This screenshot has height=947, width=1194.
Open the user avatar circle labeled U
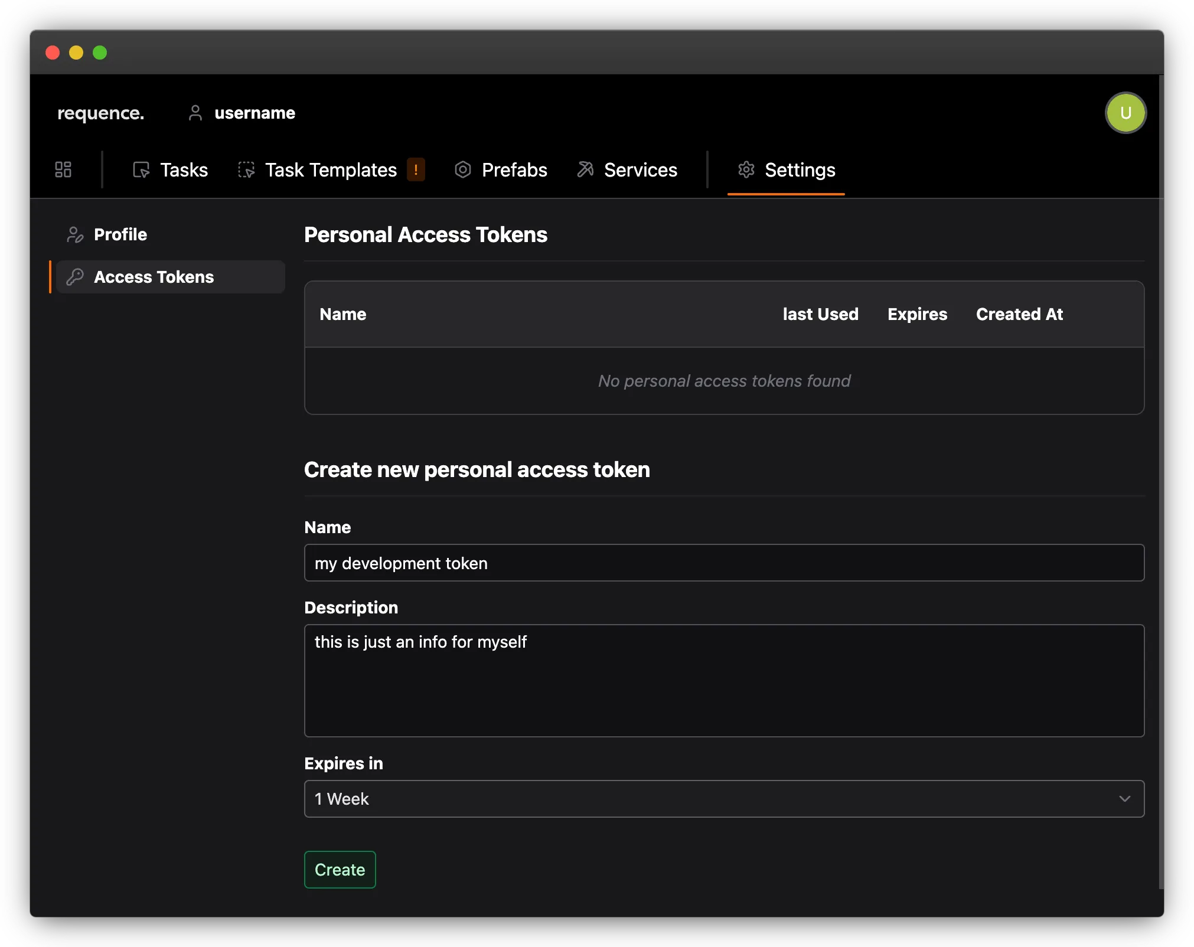point(1125,113)
